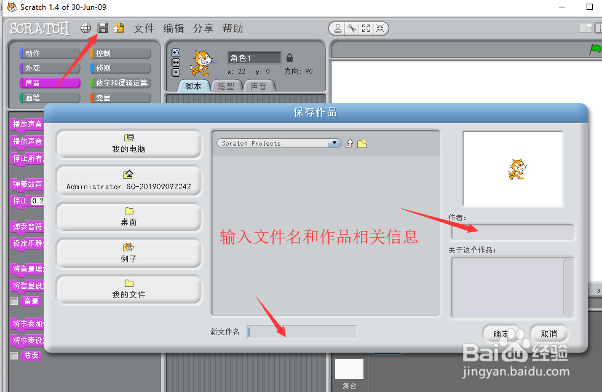Open the 分享 menu
This screenshot has height=392, width=602.
point(203,28)
